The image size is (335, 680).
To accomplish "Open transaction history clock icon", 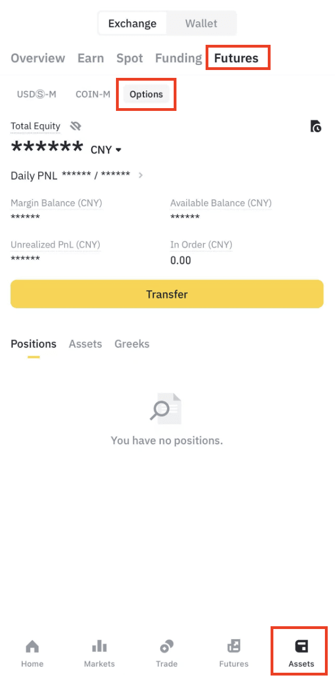I will tap(316, 126).
